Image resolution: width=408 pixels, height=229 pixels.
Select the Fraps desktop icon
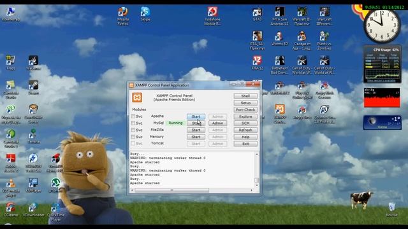[10, 63]
